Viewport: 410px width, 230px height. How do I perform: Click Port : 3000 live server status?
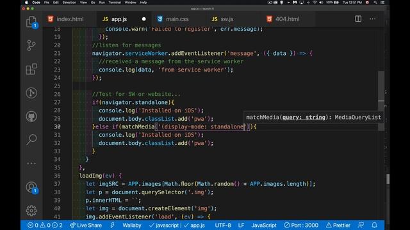point(301,226)
